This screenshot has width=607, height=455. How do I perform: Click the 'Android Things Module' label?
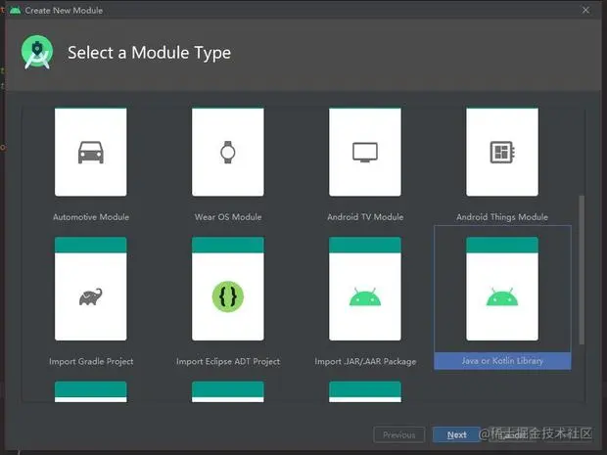click(502, 217)
